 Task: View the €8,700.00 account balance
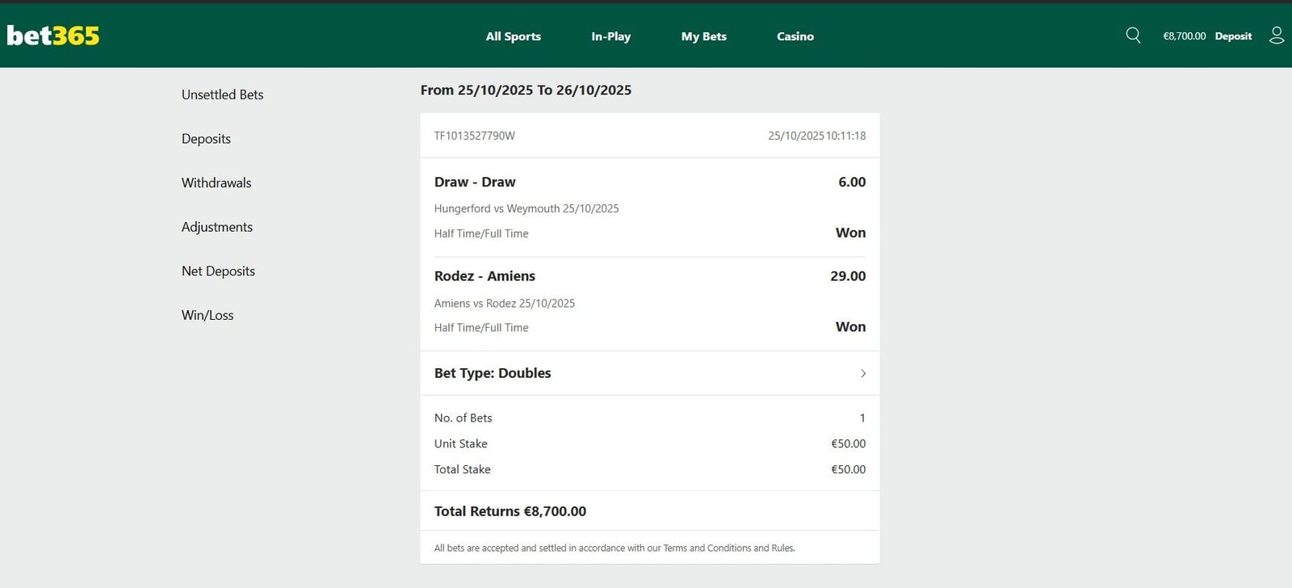[1184, 36]
